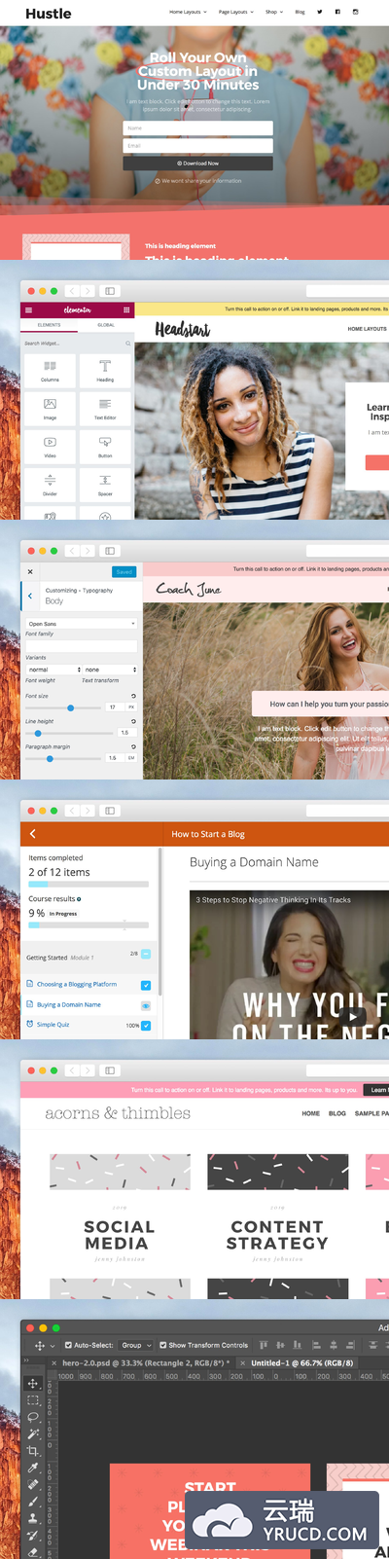Expand the Shop menu in Hustle header

pos(274,13)
